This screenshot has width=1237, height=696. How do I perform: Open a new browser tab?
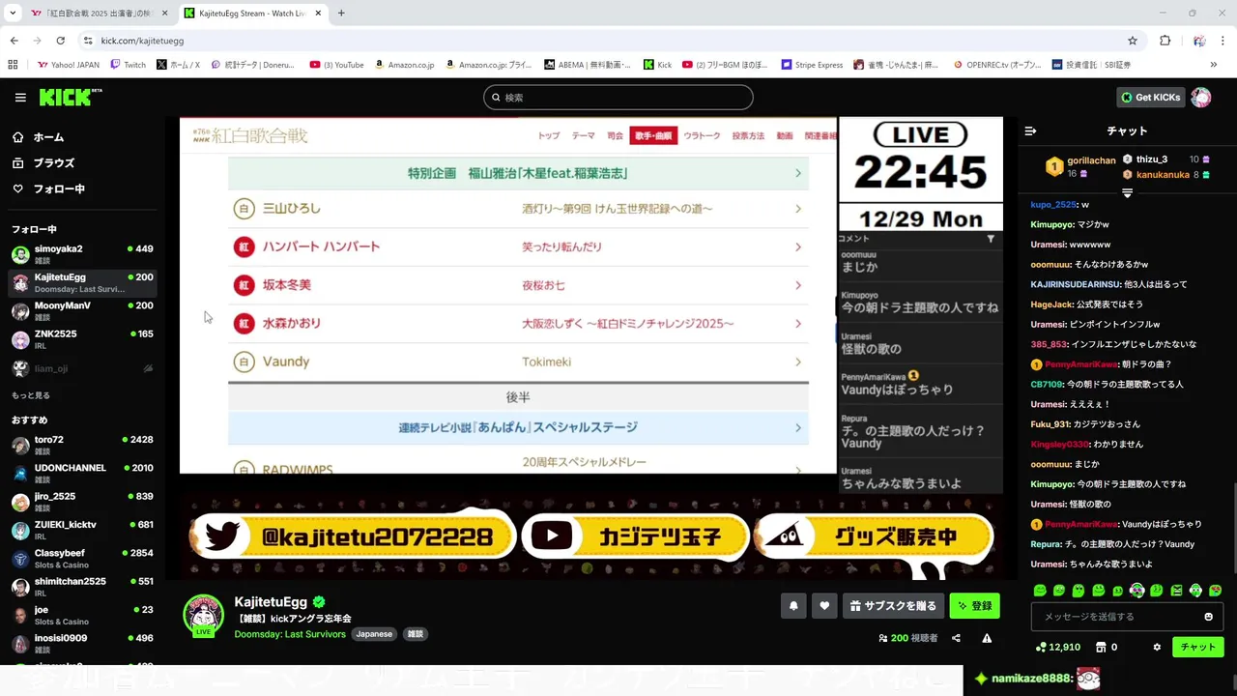point(341,14)
